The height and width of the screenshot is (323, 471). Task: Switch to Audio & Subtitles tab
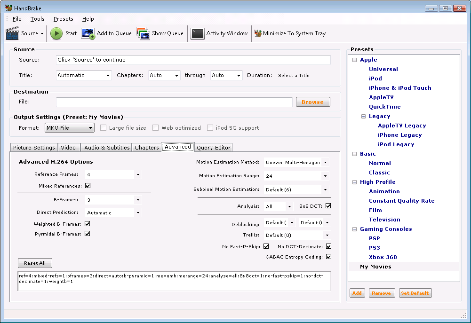tap(107, 147)
